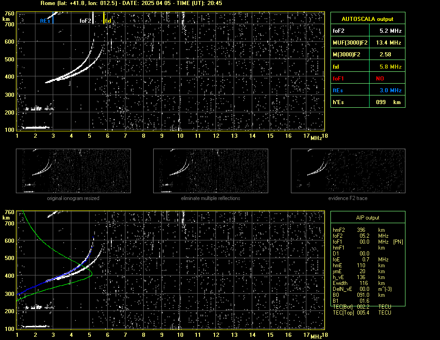
Task: Click the 'evidence F2 trace' caption
Action: coord(348,198)
